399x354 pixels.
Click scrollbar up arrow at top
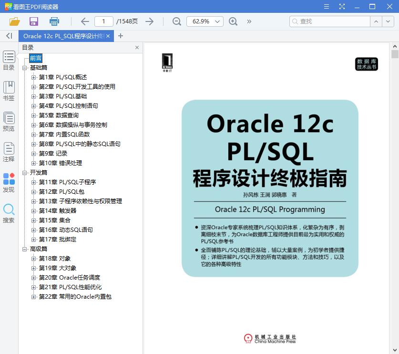pos(395,46)
